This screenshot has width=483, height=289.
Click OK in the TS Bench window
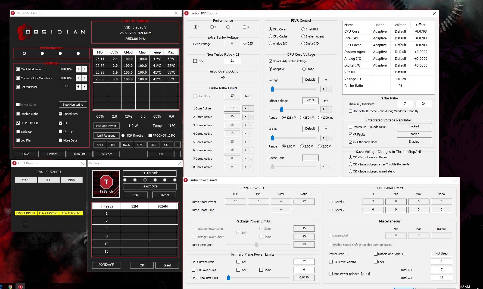142,265
